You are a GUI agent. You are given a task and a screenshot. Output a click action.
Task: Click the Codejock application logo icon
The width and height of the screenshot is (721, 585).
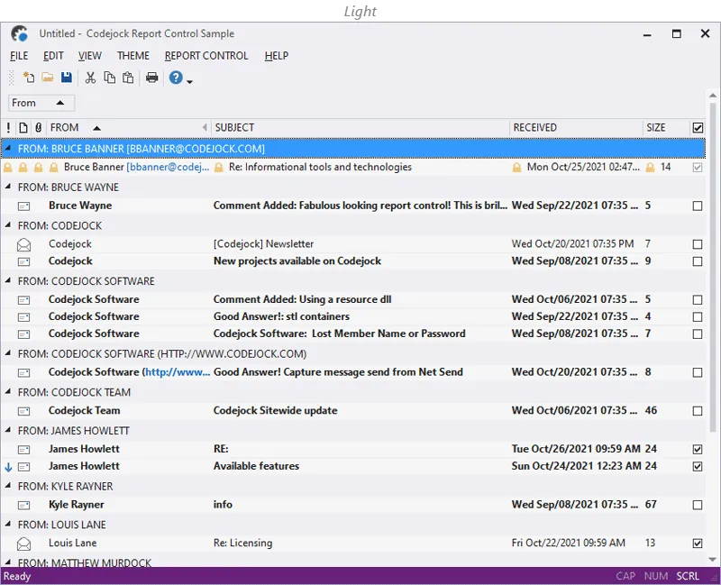[x=20, y=33]
